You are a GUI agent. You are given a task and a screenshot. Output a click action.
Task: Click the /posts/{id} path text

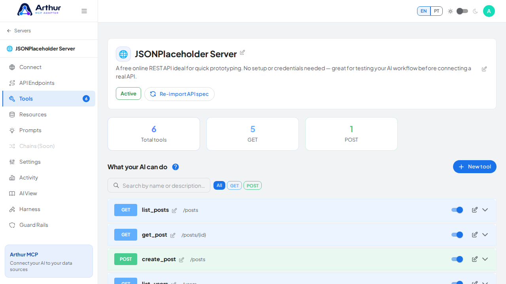tap(194, 235)
